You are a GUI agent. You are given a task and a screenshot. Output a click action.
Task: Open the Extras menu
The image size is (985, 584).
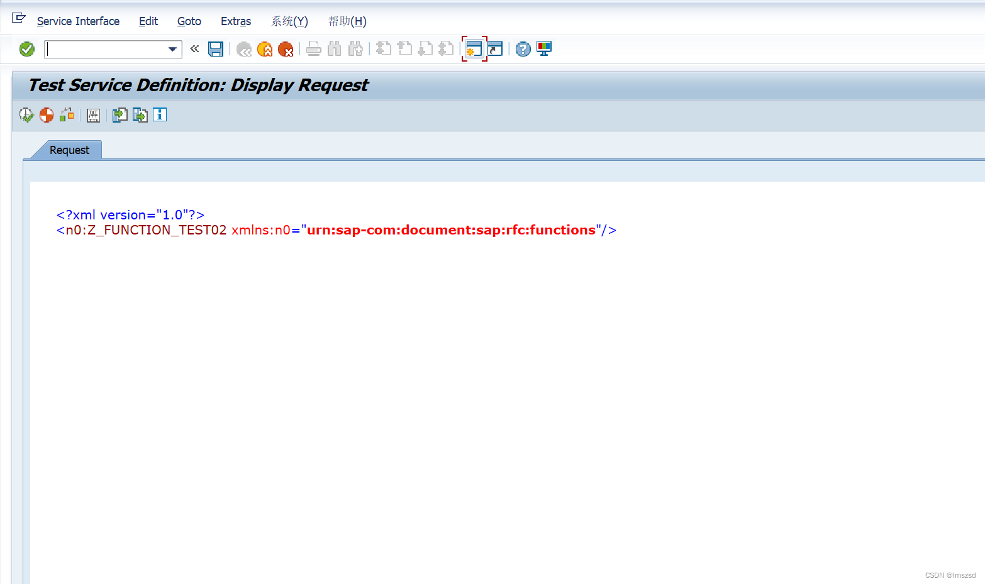click(236, 21)
